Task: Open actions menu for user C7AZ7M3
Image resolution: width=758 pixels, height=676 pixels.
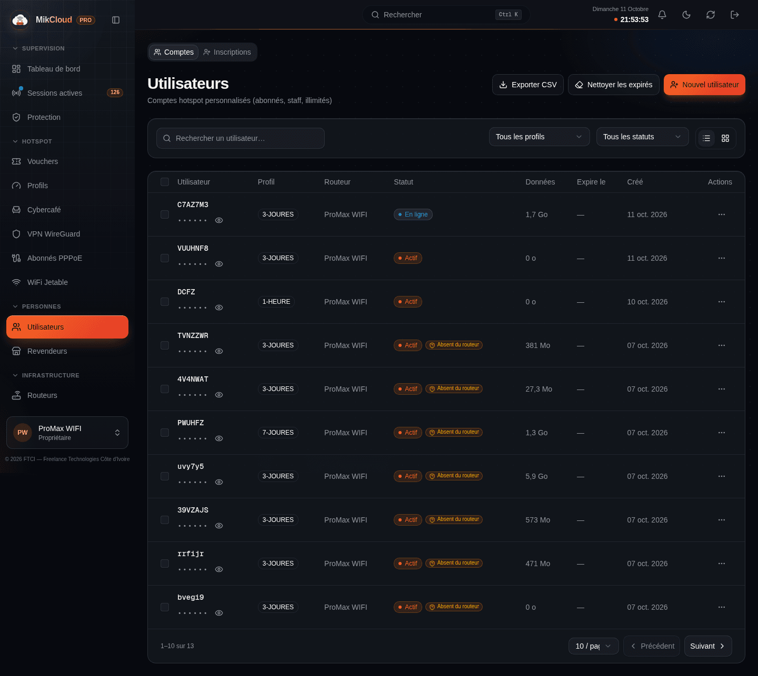Action: tap(722, 214)
